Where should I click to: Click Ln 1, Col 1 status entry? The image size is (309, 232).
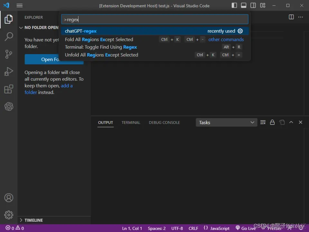132,228
